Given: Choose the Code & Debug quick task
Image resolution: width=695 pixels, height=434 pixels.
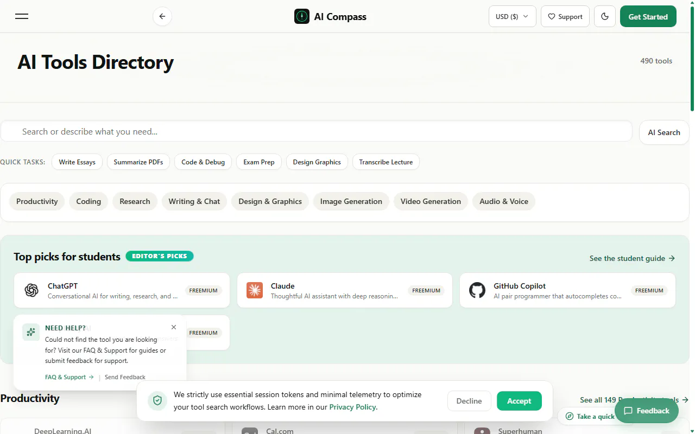Looking at the screenshot, I should (x=203, y=162).
